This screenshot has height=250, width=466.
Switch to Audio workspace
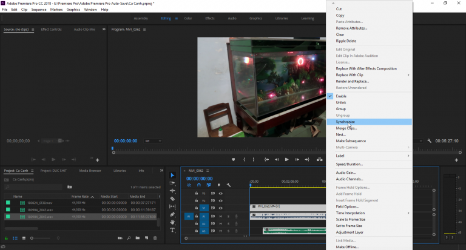pyautogui.click(x=232, y=18)
